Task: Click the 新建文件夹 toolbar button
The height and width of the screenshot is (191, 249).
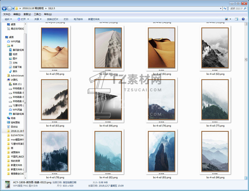Action: [94, 19]
